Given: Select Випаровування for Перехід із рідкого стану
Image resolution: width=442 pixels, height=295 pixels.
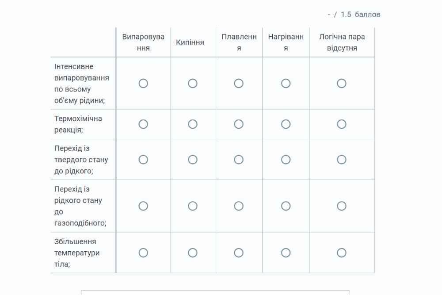Looking at the screenshot, I should point(143,206).
